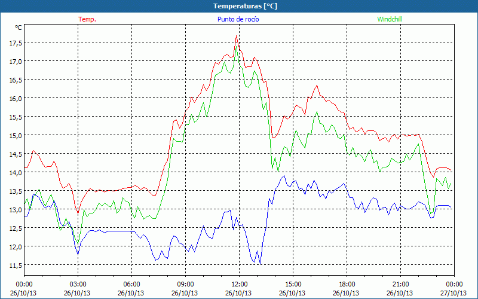Click the 15,0 y-axis value
Image resolution: width=478 pixels, height=299 pixels.
coord(16,136)
